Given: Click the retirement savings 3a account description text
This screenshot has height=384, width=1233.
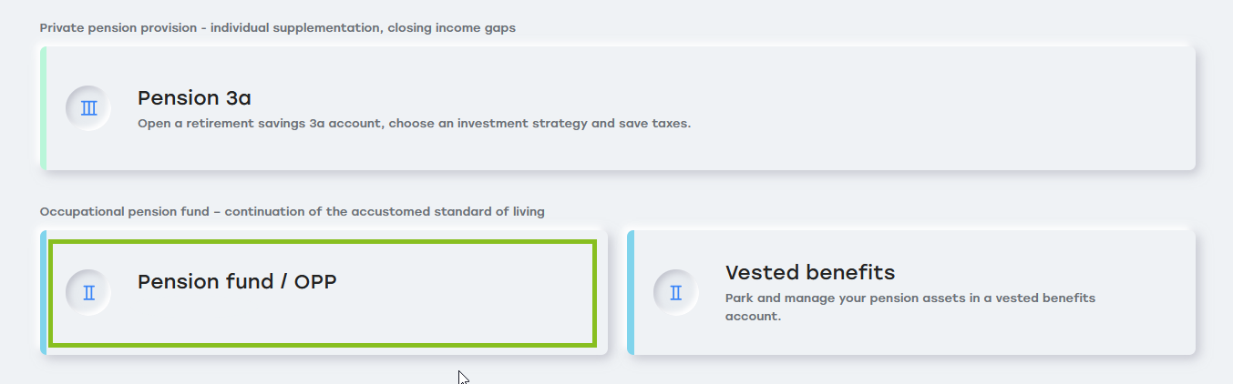Looking at the screenshot, I should click(x=414, y=123).
